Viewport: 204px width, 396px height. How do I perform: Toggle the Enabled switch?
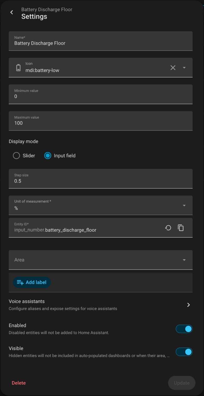click(x=184, y=329)
